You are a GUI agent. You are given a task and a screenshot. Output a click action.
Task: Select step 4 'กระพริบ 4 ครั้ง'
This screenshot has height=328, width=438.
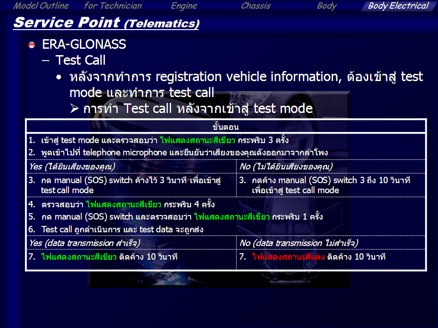pyautogui.click(x=121, y=205)
